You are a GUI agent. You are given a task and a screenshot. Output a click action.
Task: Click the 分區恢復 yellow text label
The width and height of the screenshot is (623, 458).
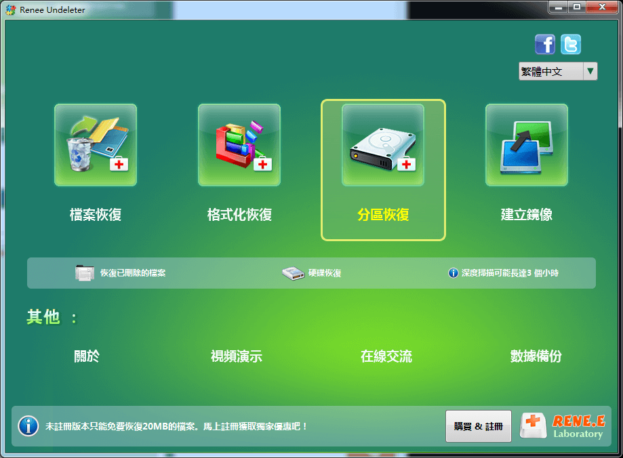pyautogui.click(x=383, y=215)
